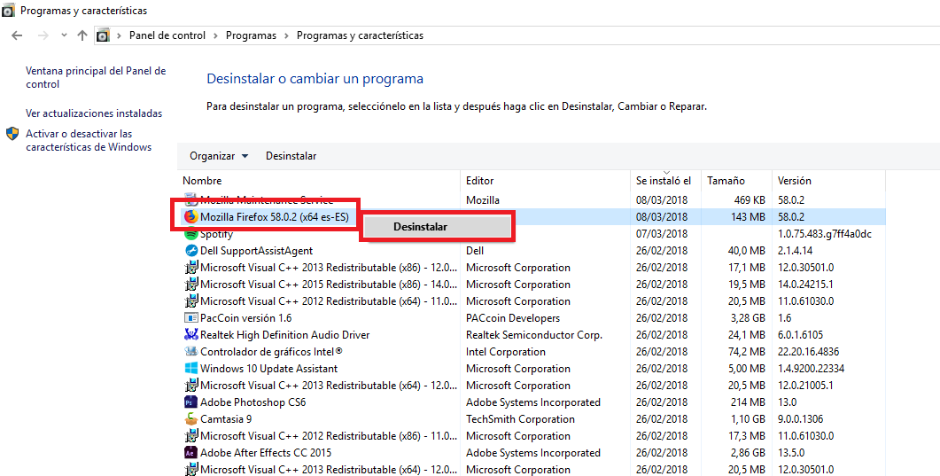The height and width of the screenshot is (476, 940).
Task: Choose Desinstalar in the context menu
Action: [x=437, y=227]
